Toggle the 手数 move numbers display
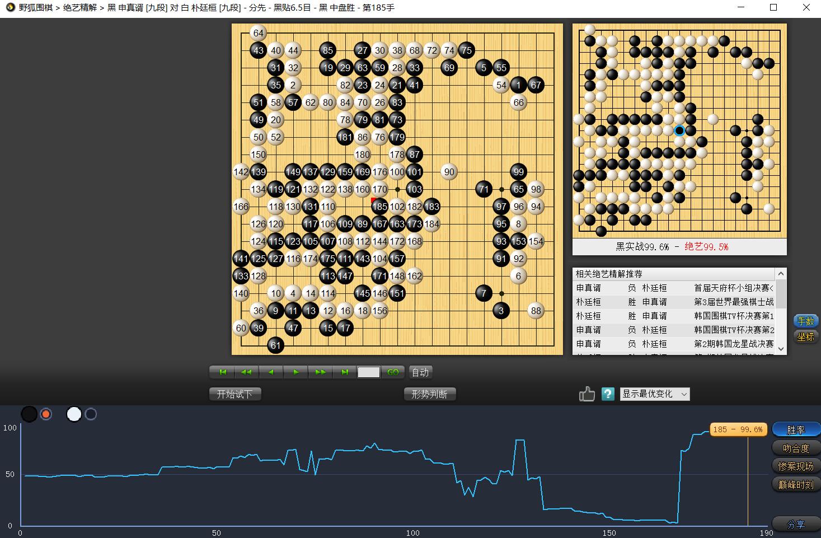The width and height of the screenshot is (821, 538). 805,321
